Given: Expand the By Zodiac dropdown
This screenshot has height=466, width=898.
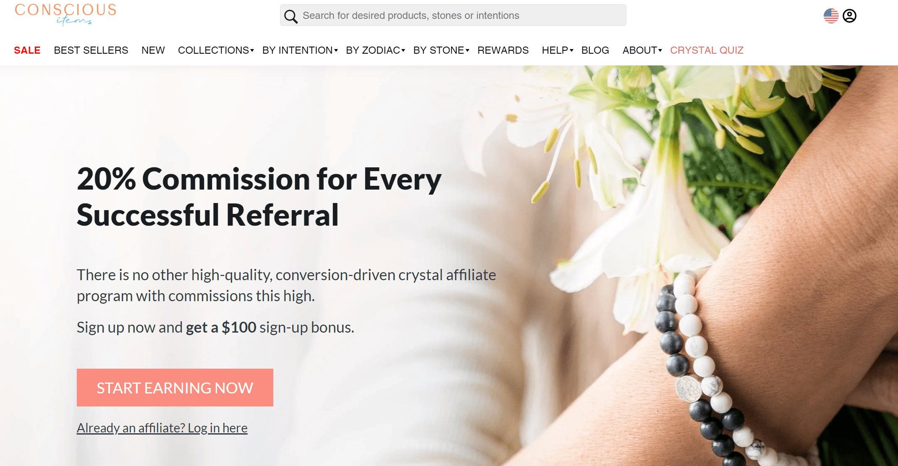Looking at the screenshot, I should click(375, 50).
